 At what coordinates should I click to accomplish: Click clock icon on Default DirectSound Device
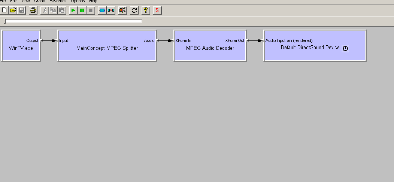coord(345,48)
